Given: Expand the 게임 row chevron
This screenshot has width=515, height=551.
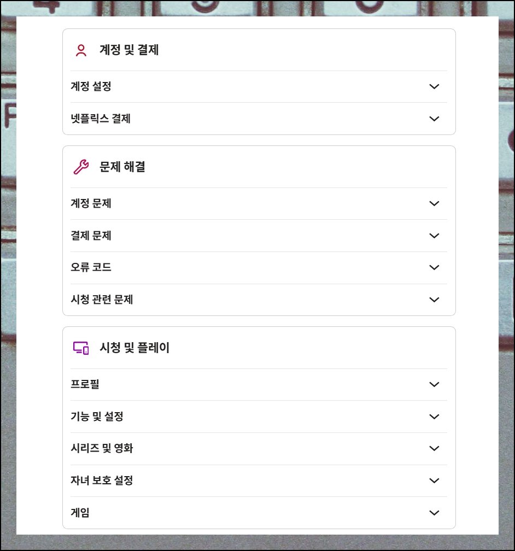Looking at the screenshot, I should pyautogui.click(x=434, y=513).
